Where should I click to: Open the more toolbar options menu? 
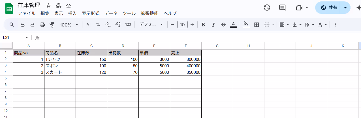pos(336,25)
